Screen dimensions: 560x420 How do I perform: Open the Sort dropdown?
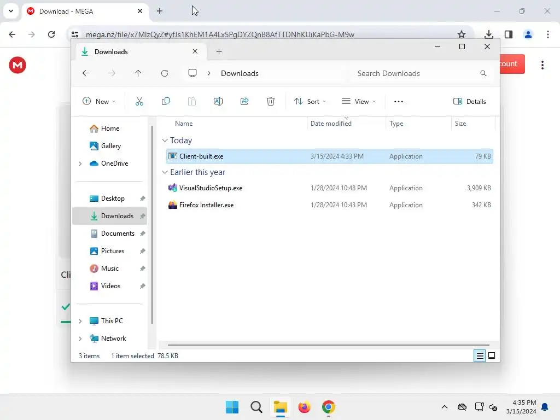[310, 101]
